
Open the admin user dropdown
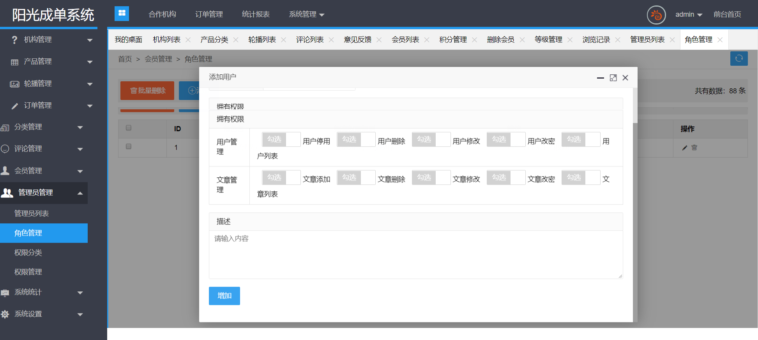[x=688, y=15]
